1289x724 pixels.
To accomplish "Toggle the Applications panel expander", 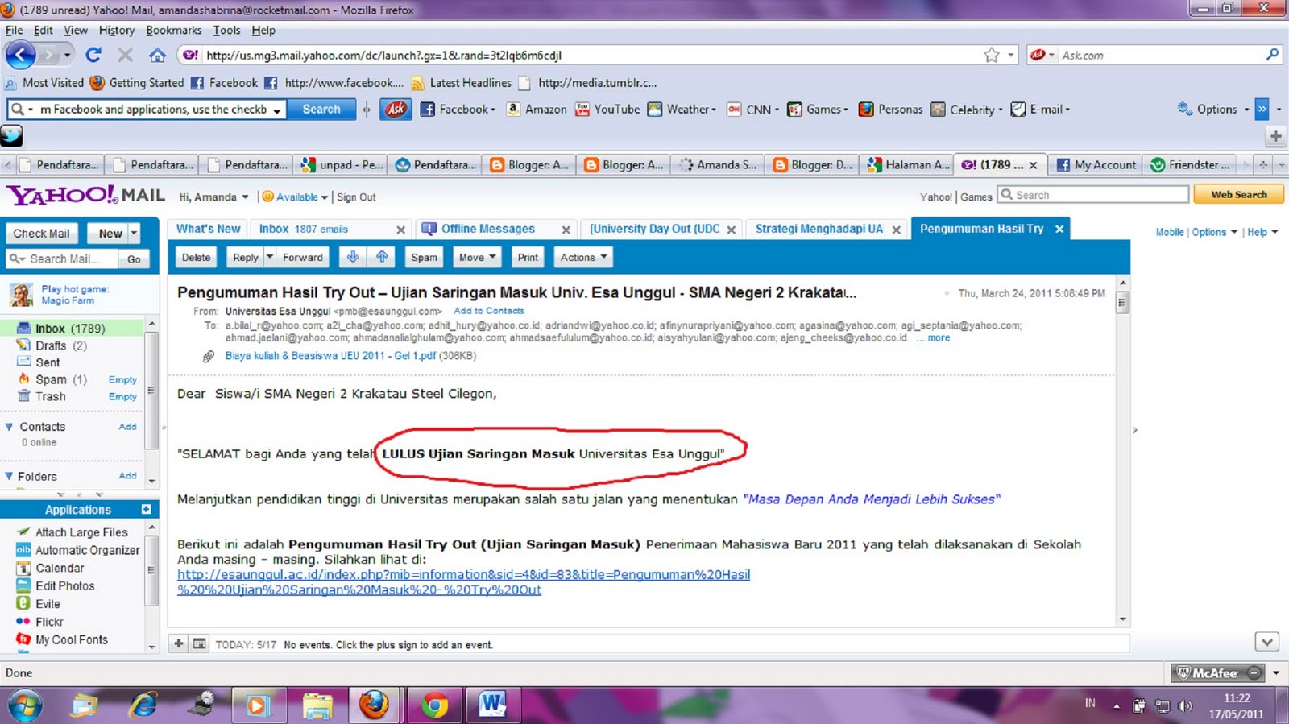I will tap(146, 510).
